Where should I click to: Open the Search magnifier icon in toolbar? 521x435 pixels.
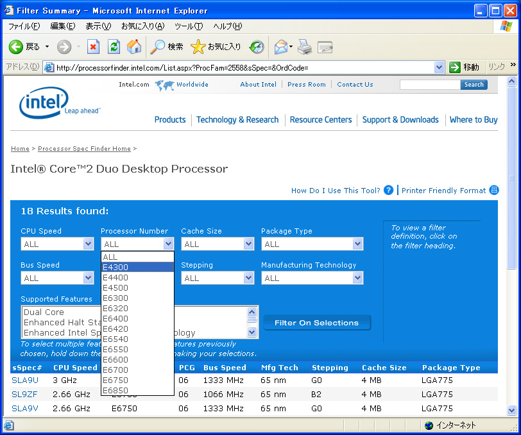(157, 47)
